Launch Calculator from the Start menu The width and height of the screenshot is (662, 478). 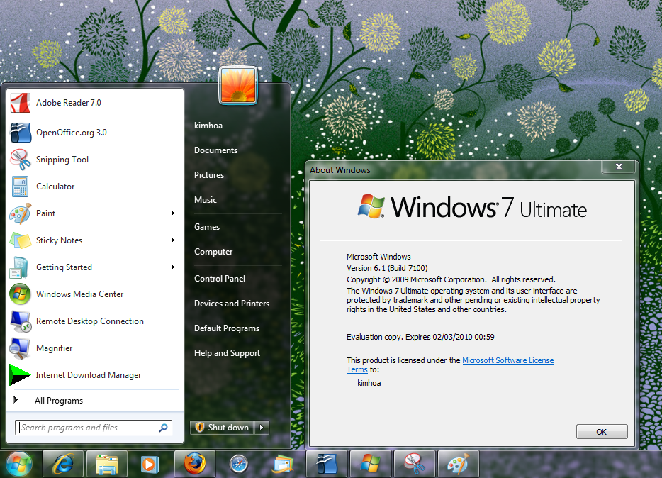tap(55, 187)
